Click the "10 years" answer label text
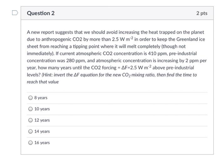 (x=42, y=109)
